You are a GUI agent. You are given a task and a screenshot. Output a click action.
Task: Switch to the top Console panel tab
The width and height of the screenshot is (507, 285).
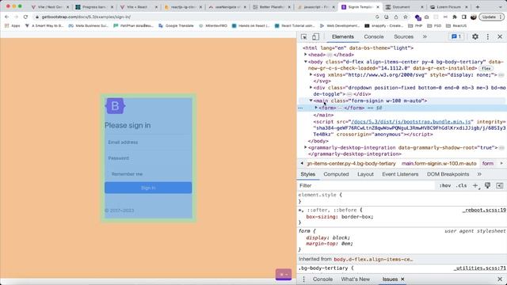coord(373,37)
